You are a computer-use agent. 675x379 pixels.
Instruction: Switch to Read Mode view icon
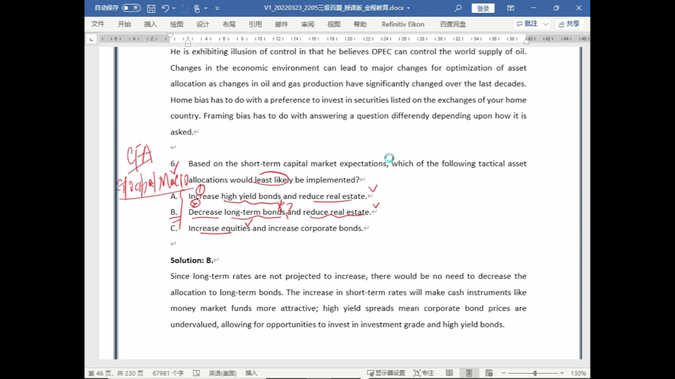pyautogui.click(x=449, y=373)
